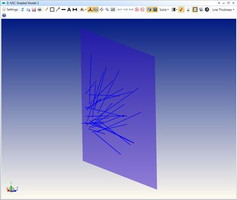Select the H measurement tool
This screenshot has height=200, width=237.
75,10
